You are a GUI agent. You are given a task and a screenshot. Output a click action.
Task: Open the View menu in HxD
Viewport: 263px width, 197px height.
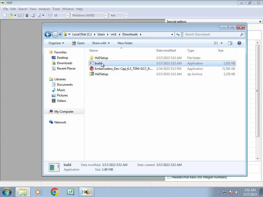33,9
